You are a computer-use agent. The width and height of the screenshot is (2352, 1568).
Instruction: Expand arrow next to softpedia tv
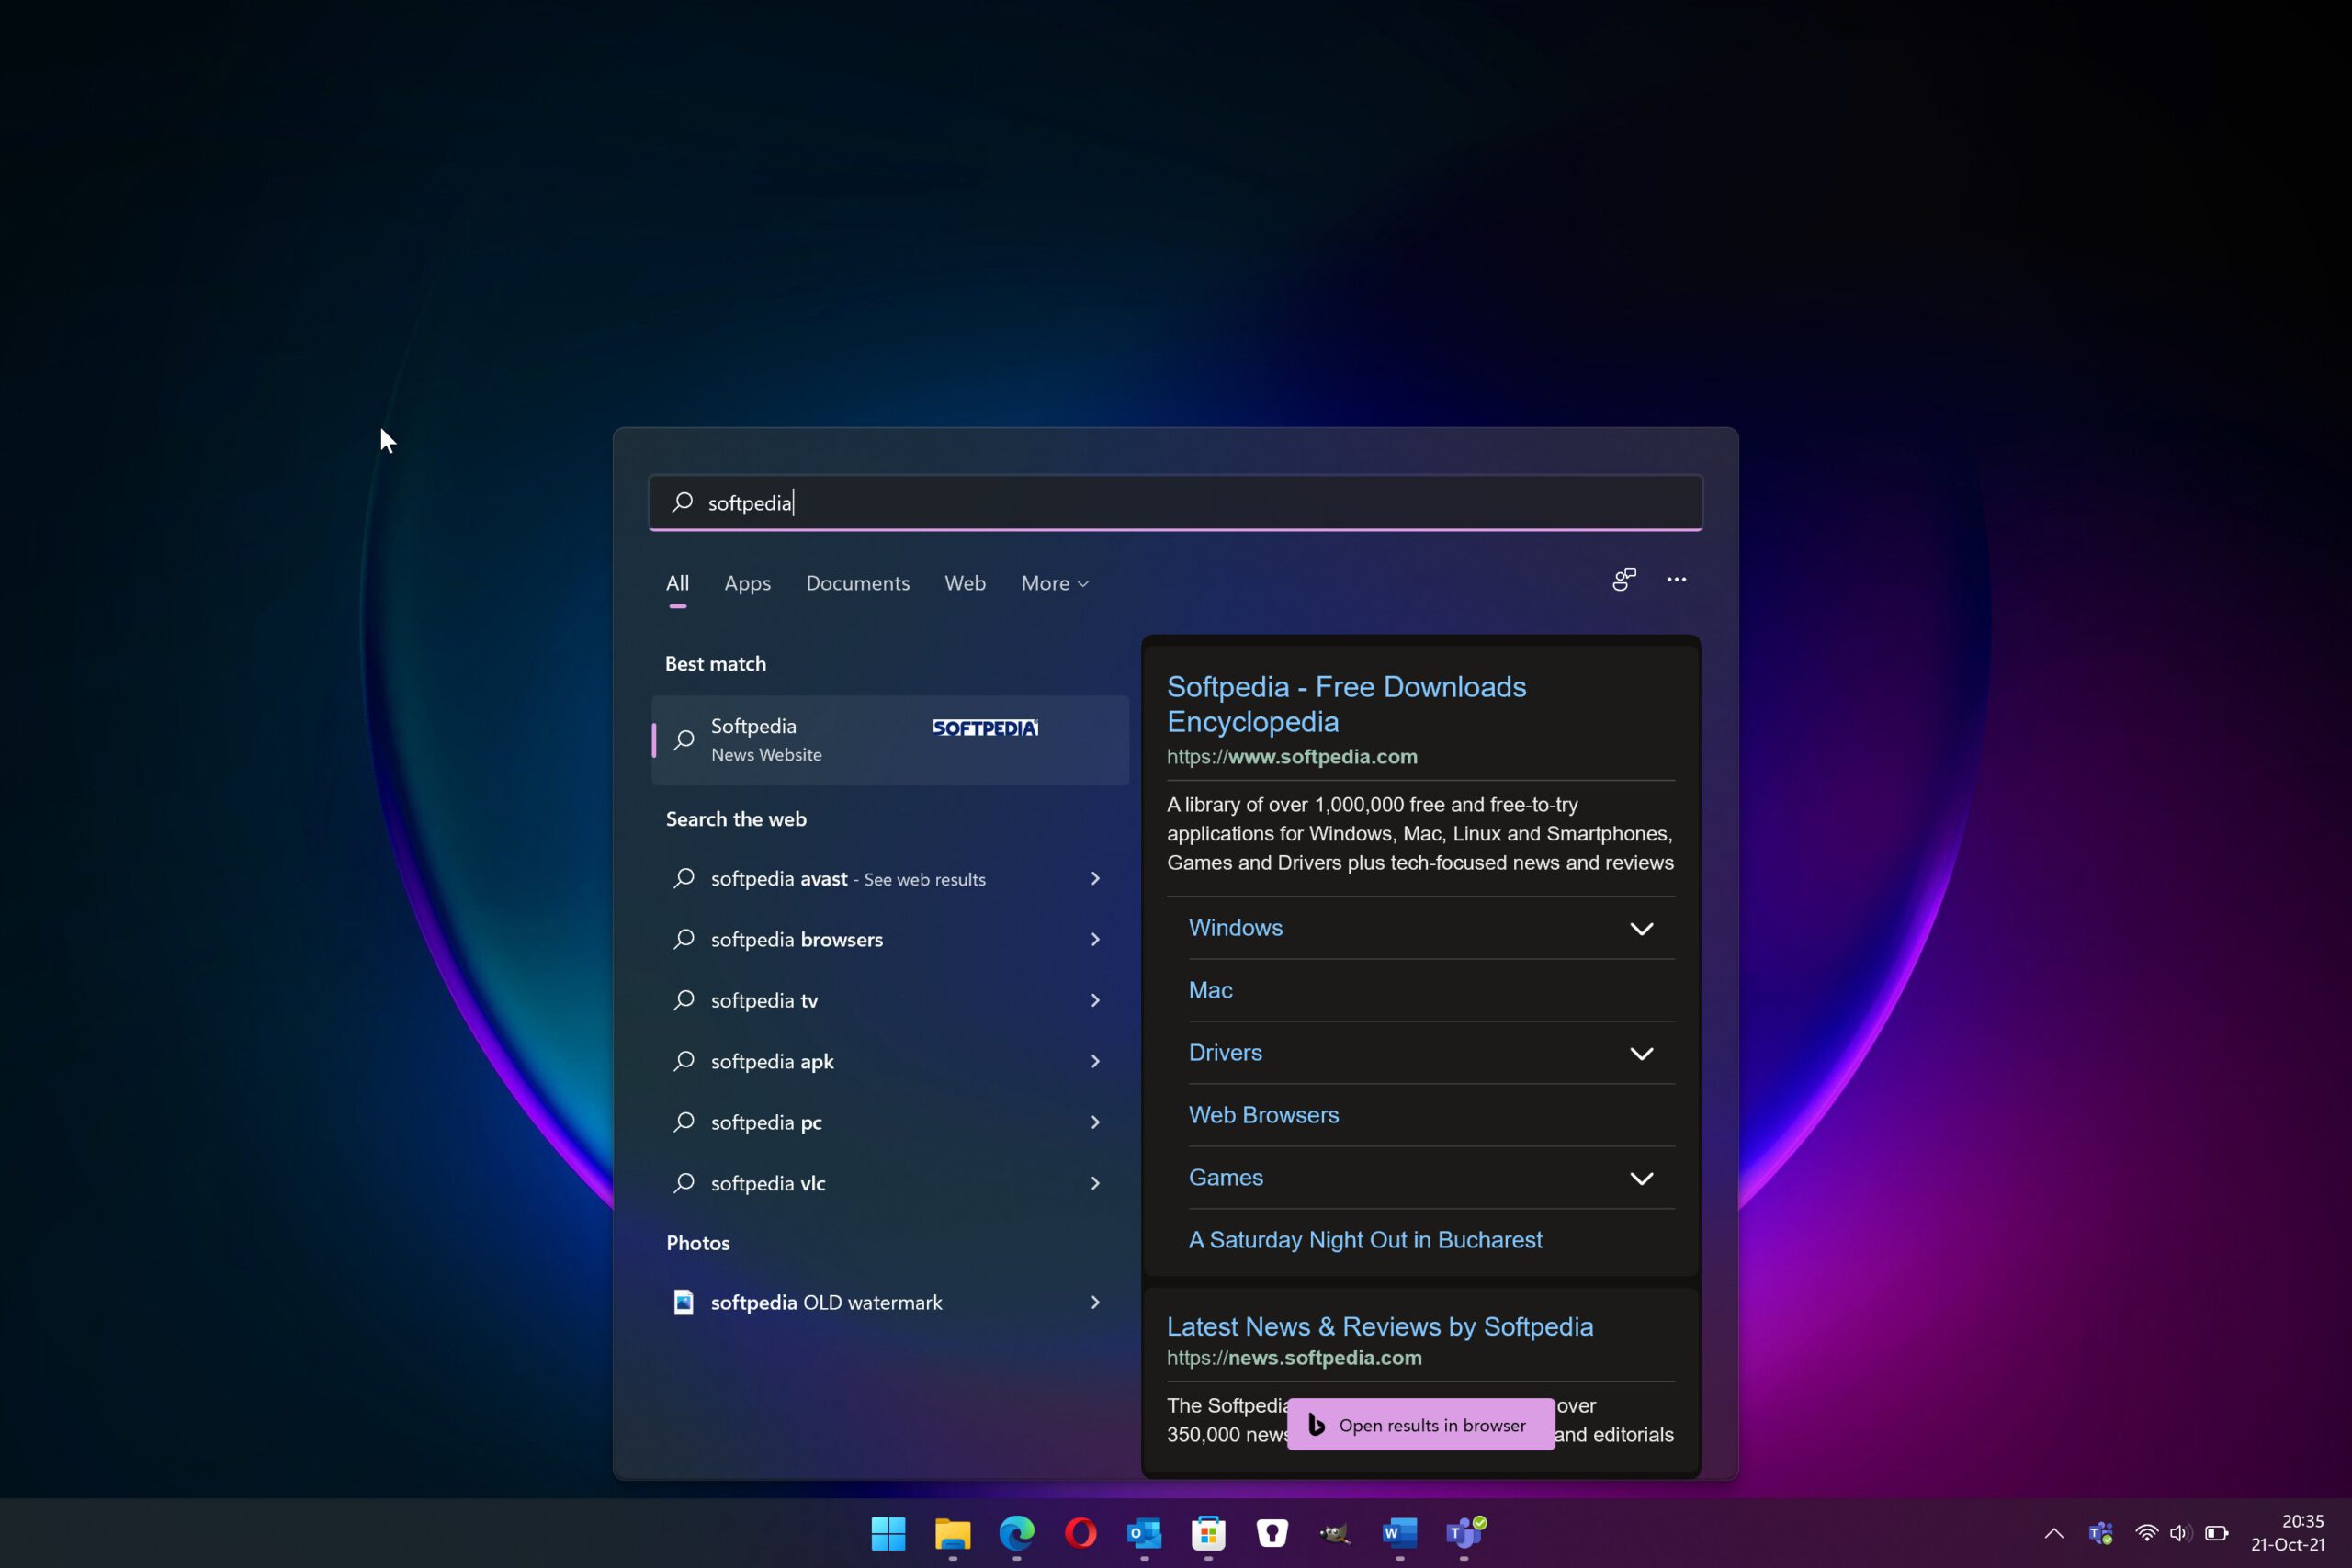pos(1095,1001)
